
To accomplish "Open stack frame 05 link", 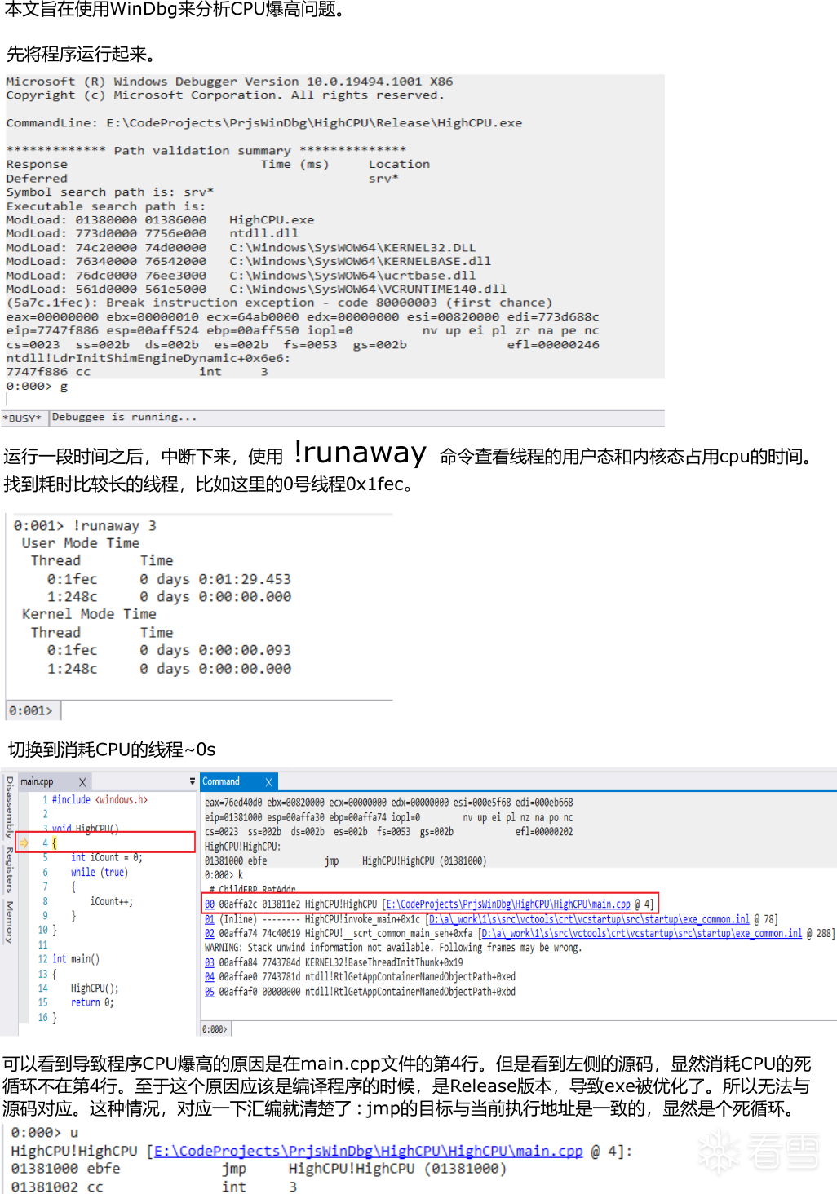I will [x=210, y=992].
